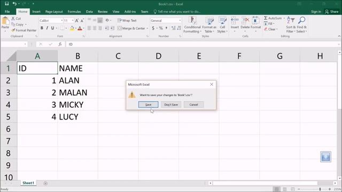Decrease font size with the small A icon
Image resolution: width=342 pixels, height=192 pixels.
(x=82, y=21)
